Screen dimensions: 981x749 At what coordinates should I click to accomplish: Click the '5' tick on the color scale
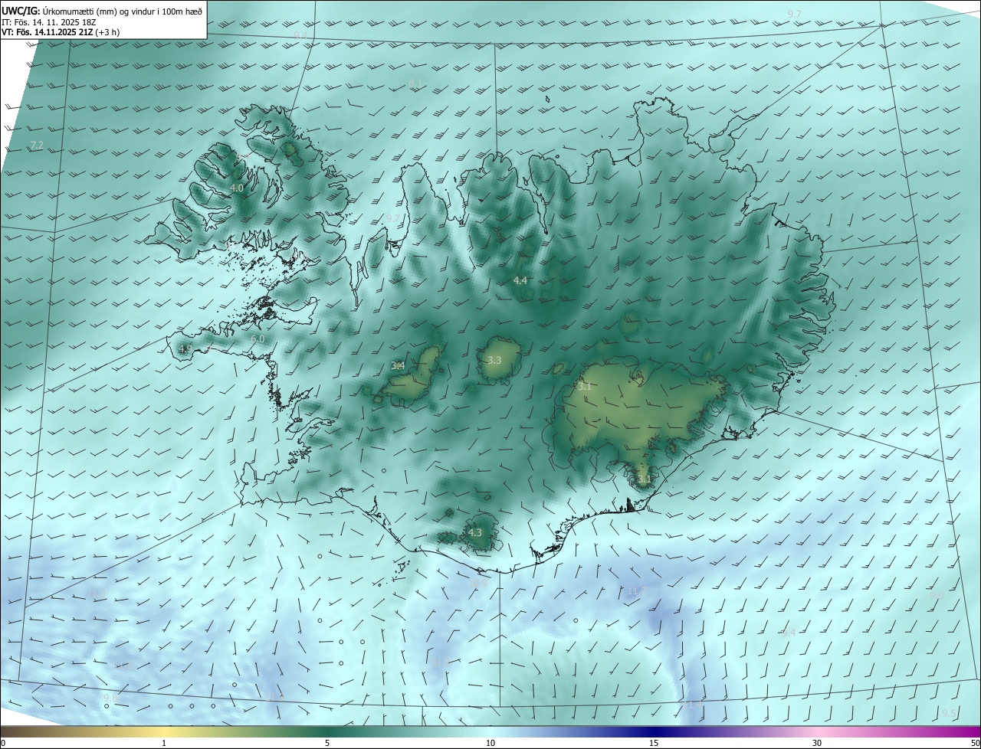[x=327, y=743]
